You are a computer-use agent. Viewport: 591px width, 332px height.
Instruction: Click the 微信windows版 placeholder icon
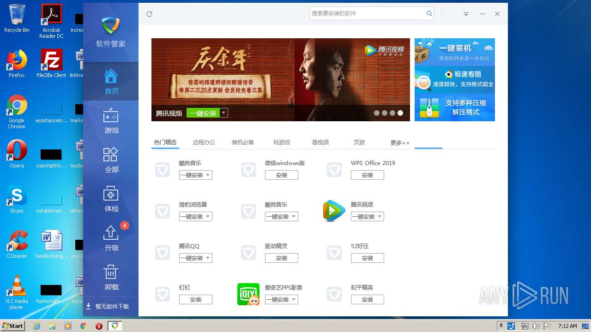tap(248, 170)
